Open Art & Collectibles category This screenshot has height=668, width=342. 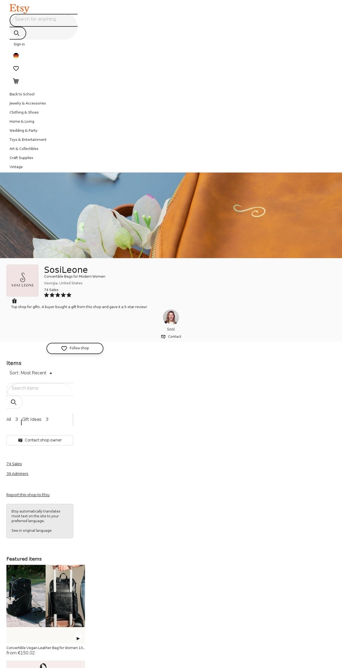tap(24, 149)
